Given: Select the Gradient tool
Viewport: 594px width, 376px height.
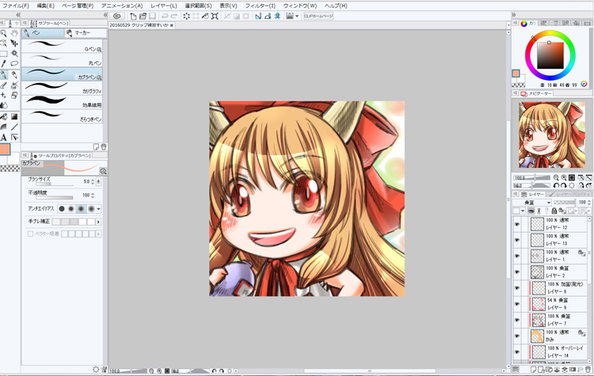Looking at the screenshot, I should coord(14,116).
